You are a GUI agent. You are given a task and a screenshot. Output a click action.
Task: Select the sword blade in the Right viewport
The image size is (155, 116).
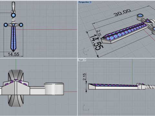tap(113, 86)
